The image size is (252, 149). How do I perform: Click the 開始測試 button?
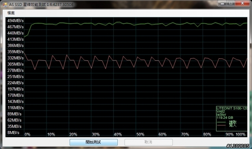pos(94,142)
